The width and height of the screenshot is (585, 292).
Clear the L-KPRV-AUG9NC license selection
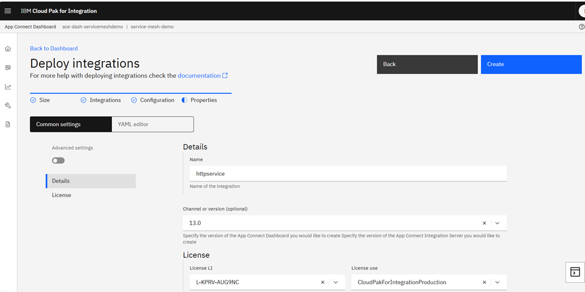pos(323,282)
